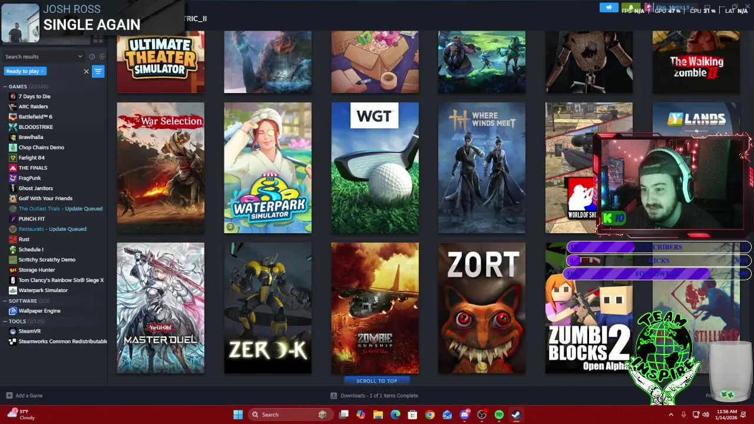Click the Rust game icon
The width and height of the screenshot is (754, 424).
coord(13,239)
